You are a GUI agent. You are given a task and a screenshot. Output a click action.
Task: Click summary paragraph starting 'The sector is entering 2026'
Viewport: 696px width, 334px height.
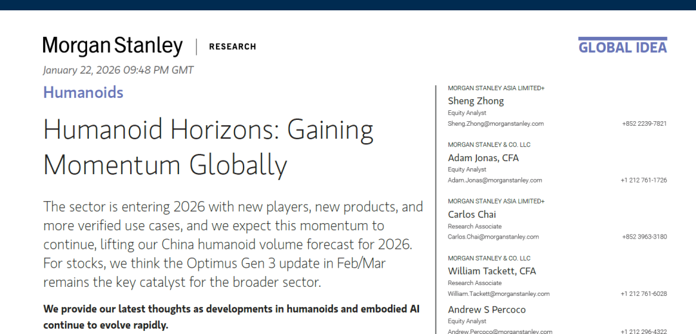pos(233,244)
